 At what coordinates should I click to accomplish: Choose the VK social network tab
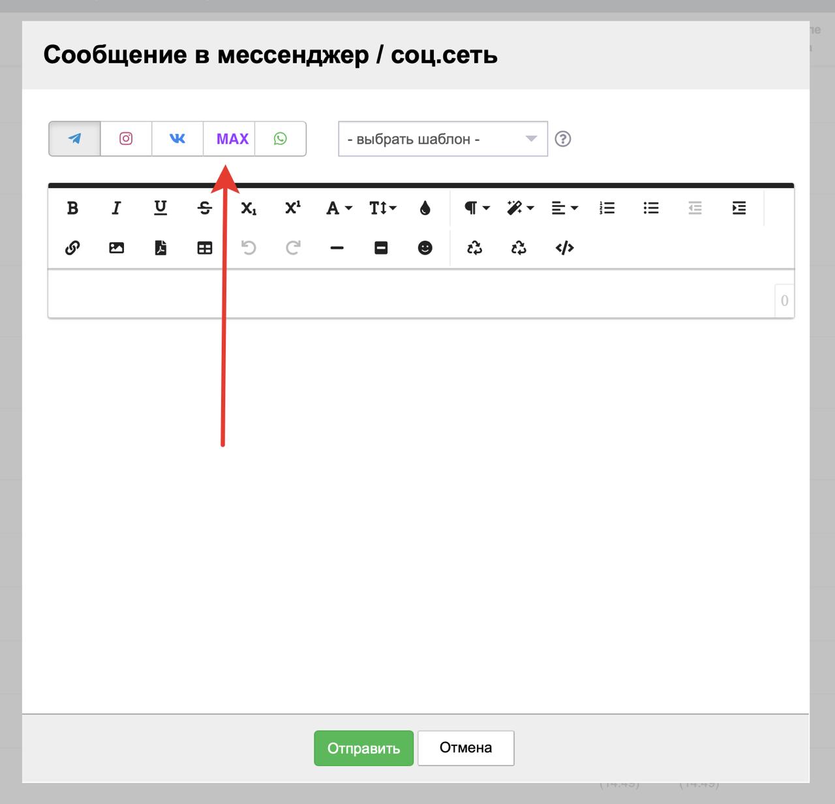[177, 138]
